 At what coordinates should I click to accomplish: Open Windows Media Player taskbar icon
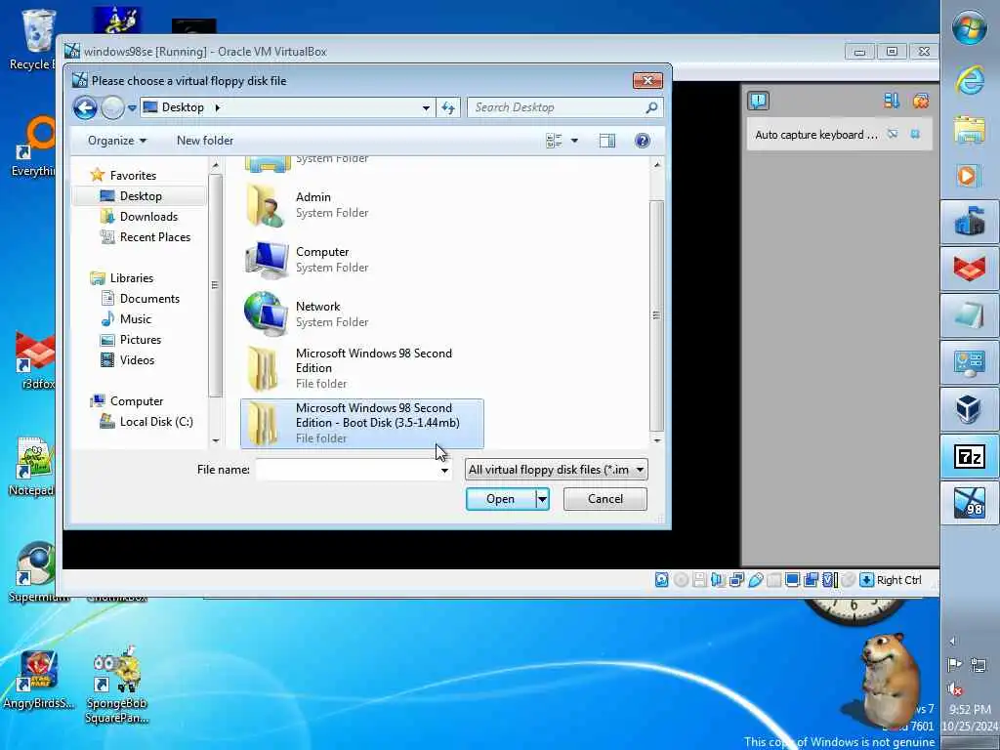pyautogui.click(x=970, y=176)
